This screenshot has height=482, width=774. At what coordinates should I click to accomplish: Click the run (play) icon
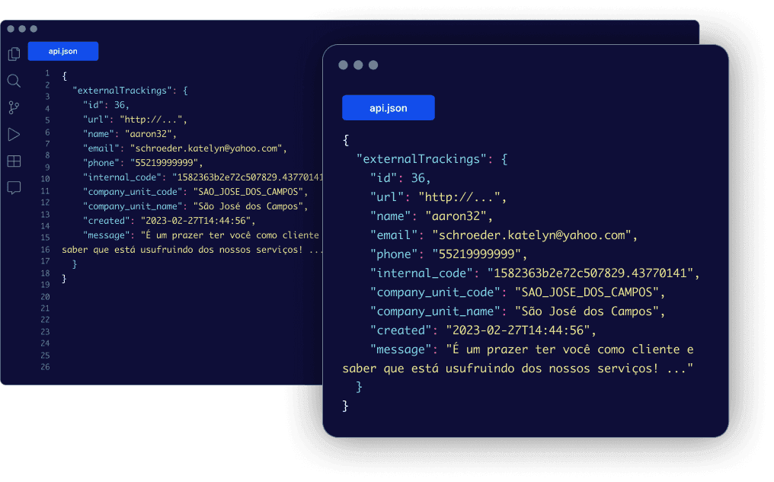(x=14, y=134)
